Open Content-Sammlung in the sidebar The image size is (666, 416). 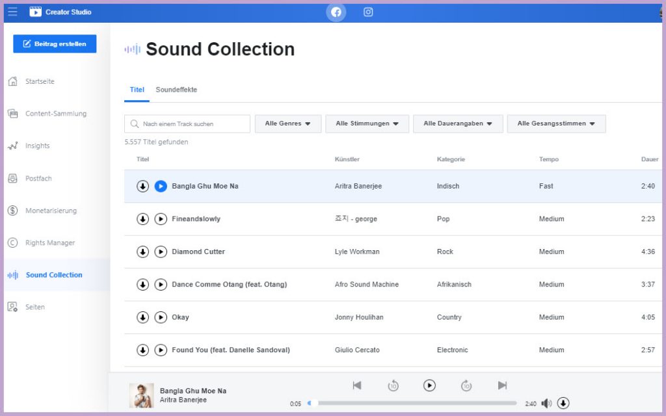pyautogui.click(x=47, y=113)
